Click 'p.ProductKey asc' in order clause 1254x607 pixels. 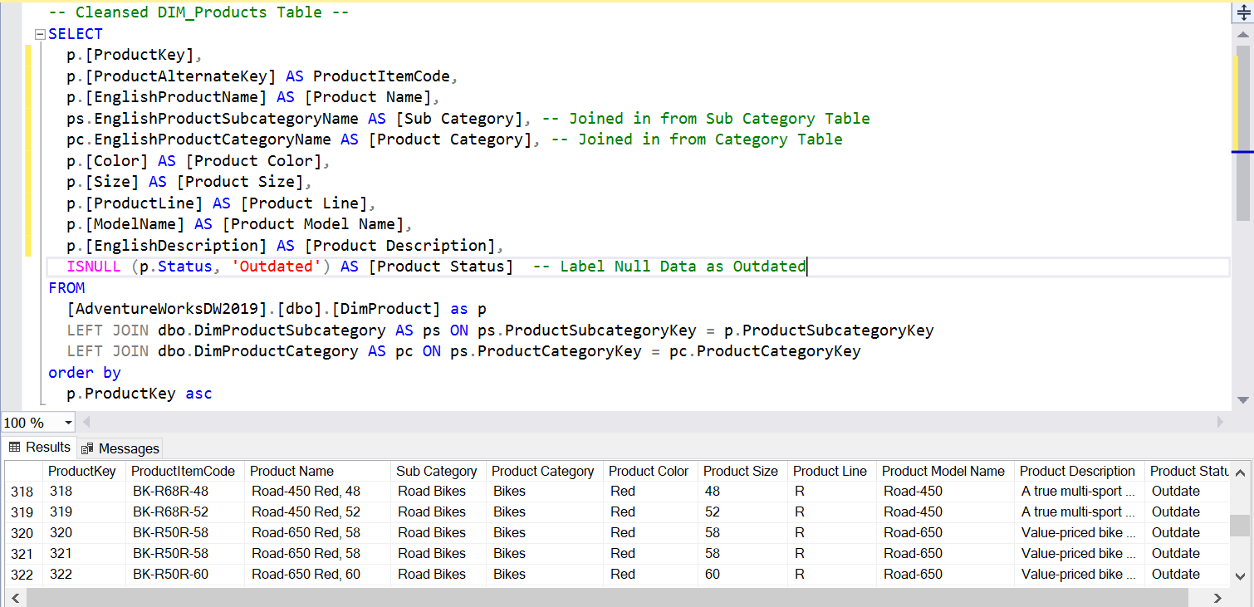[140, 394]
